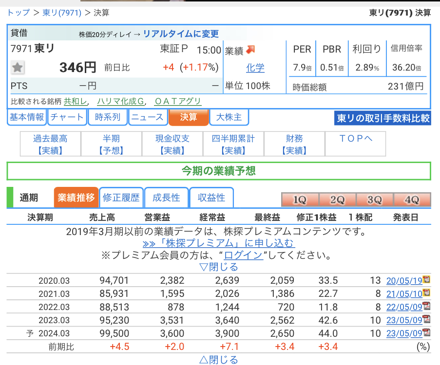The image size is (440, 365).
Task: Open compared stock ハリマ化成Ｇ
Action: [x=121, y=101]
